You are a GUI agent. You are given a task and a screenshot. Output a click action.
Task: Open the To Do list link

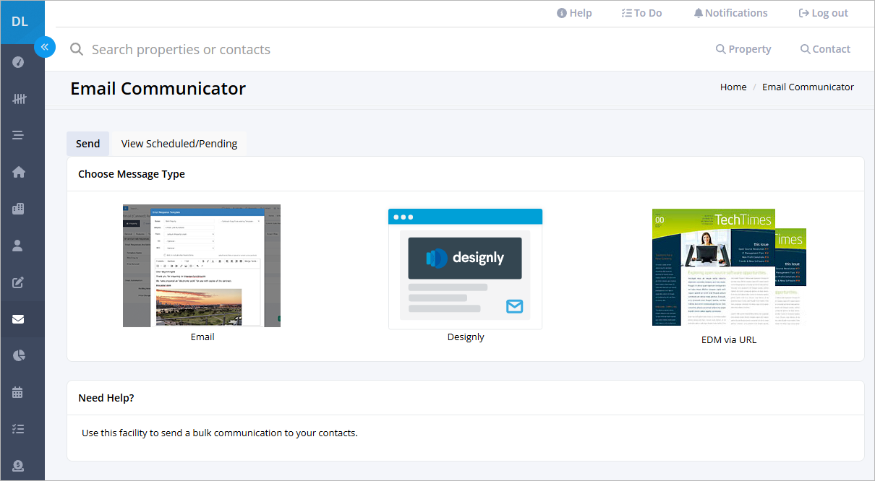pos(641,13)
